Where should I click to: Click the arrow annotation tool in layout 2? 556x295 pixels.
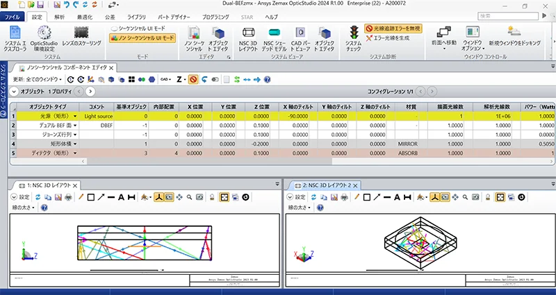click(377, 197)
